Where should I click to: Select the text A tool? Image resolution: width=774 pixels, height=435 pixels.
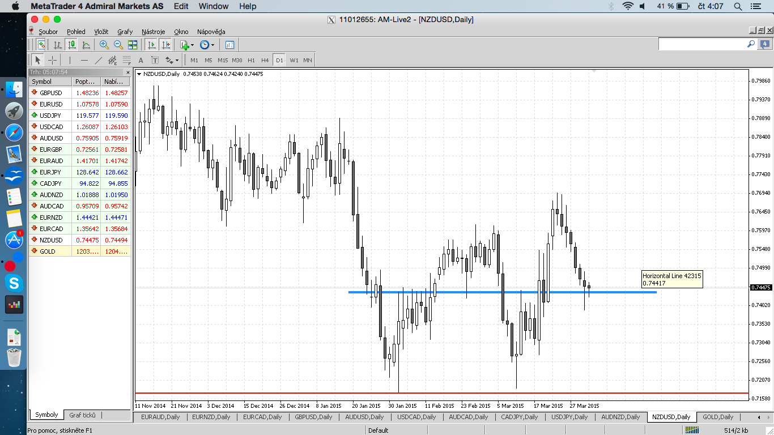point(141,60)
